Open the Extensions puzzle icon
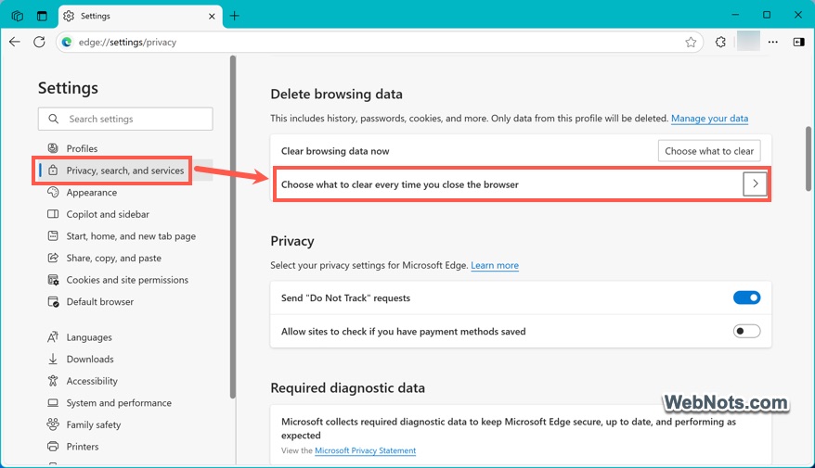 720,42
